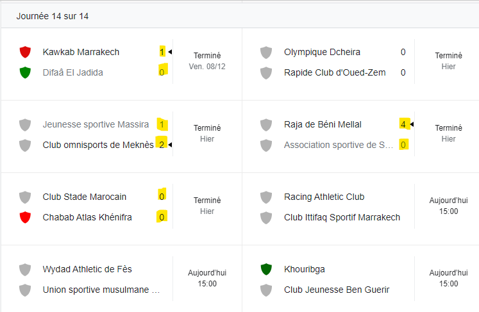Open Club omnisports de Meknès team link

point(98,145)
